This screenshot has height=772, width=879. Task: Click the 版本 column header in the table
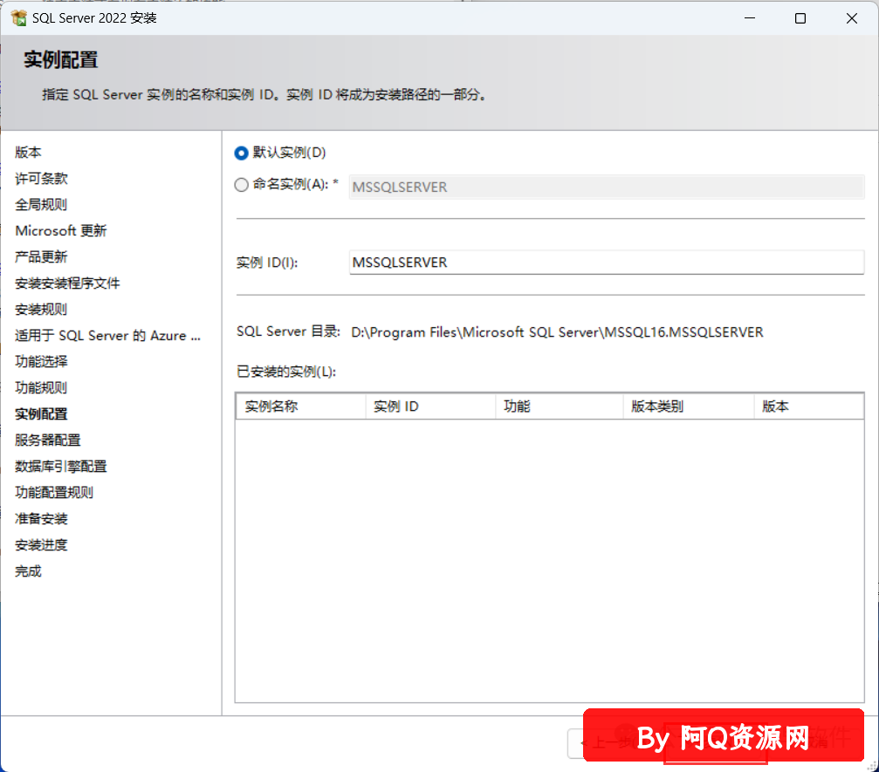[x=808, y=406]
